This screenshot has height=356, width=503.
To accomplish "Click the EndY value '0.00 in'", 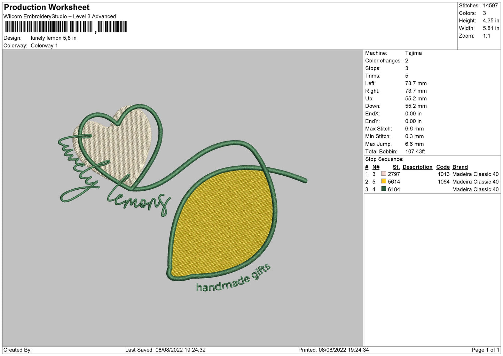I will point(413,121).
